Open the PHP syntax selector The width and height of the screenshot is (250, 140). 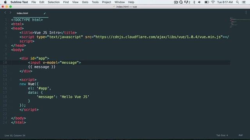[241, 135]
